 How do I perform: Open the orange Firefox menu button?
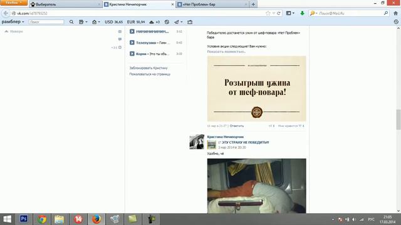point(14,2)
